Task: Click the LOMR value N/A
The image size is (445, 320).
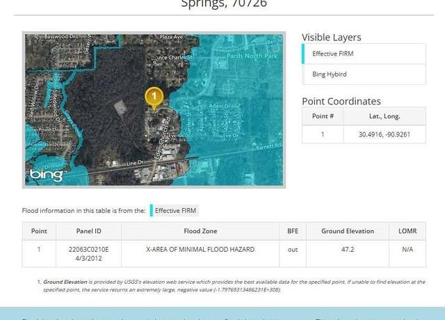Action: (407, 249)
